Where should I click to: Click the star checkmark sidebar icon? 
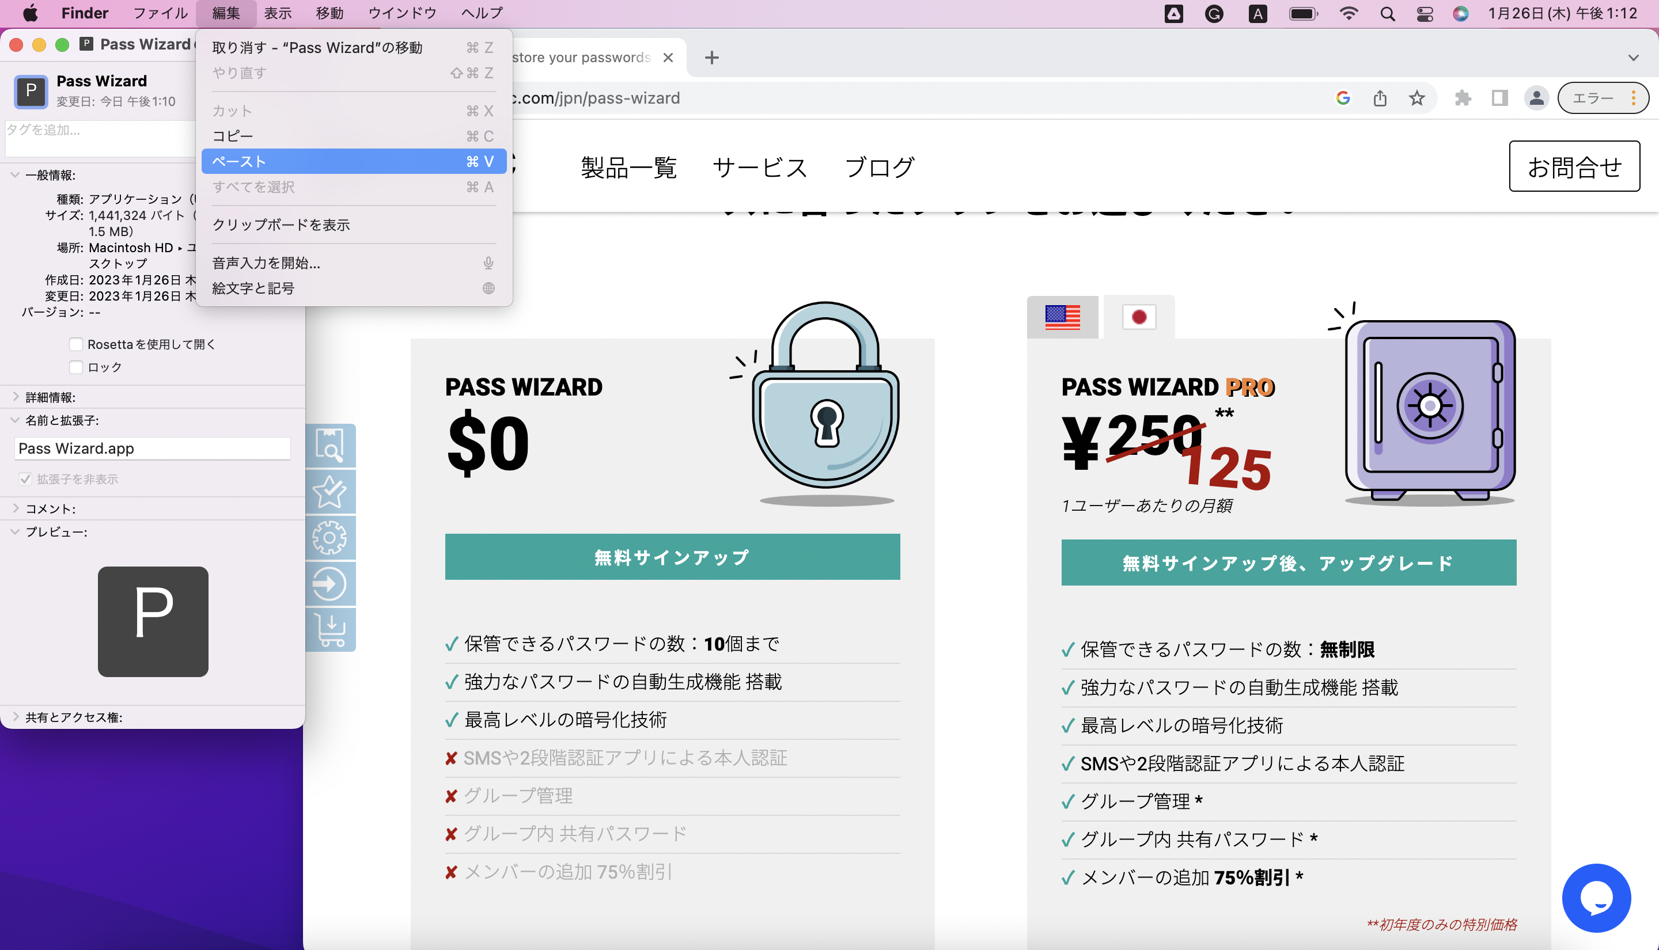[330, 491]
